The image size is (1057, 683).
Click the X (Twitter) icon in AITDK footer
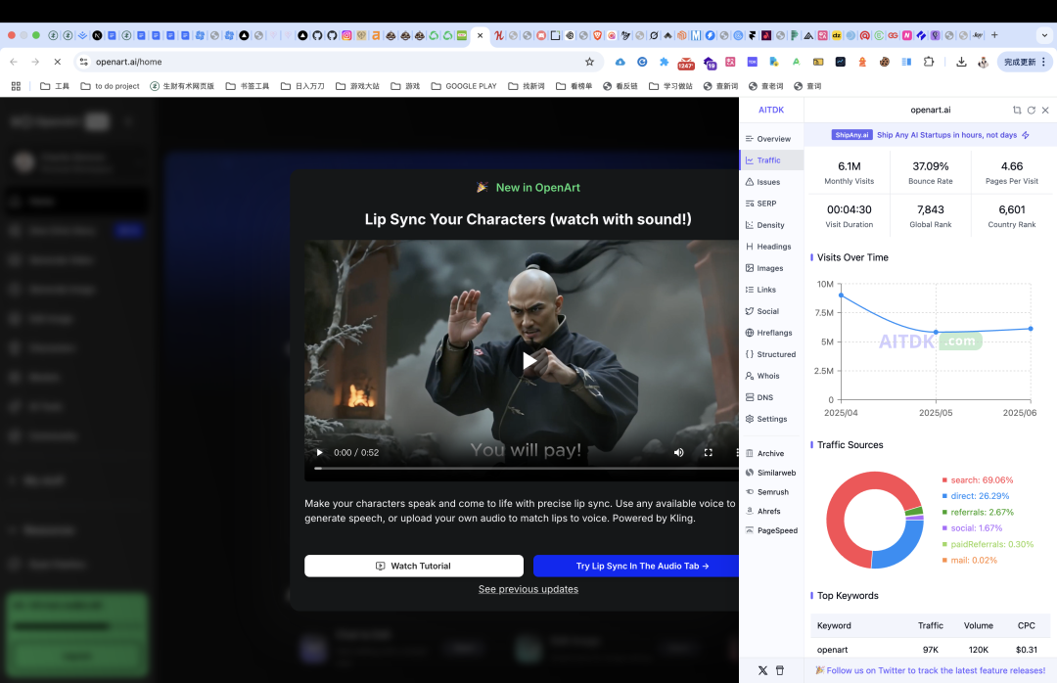point(762,671)
